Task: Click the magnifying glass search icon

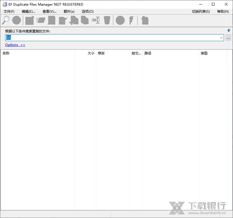Action: click(6, 20)
